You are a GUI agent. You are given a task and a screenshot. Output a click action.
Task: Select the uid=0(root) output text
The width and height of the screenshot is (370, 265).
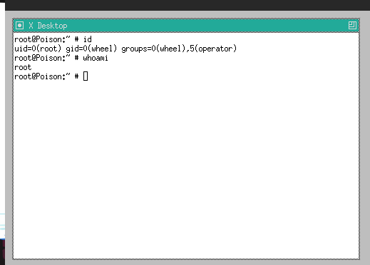[x=38, y=49]
